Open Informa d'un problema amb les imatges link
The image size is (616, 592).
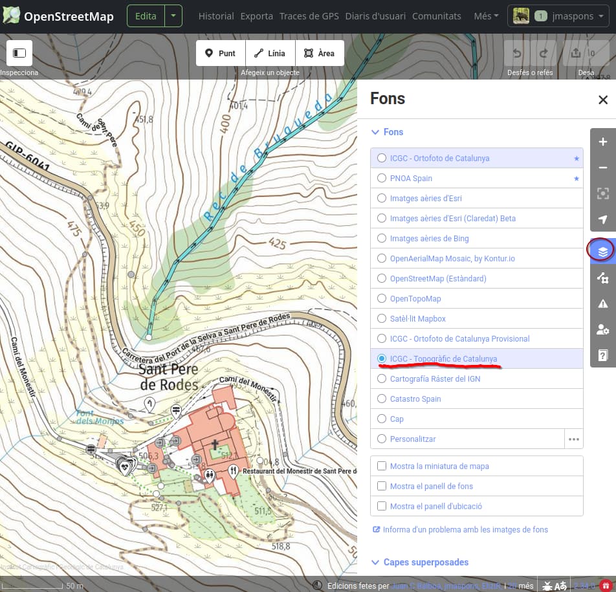click(x=461, y=529)
